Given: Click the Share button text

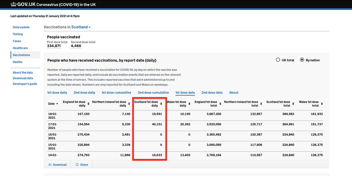Looking at the screenshot, I should [84, 165].
